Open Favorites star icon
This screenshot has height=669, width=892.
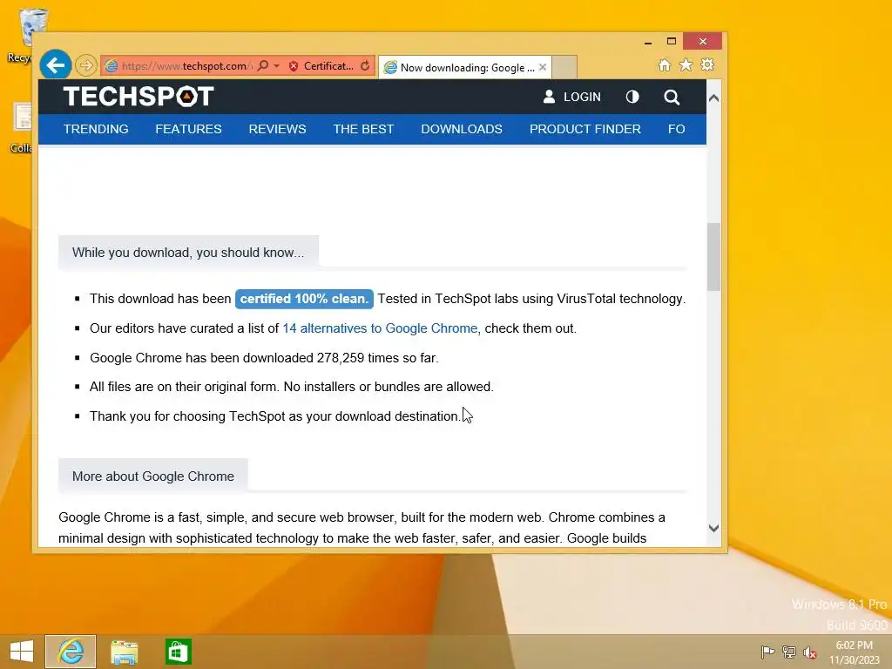pos(686,64)
